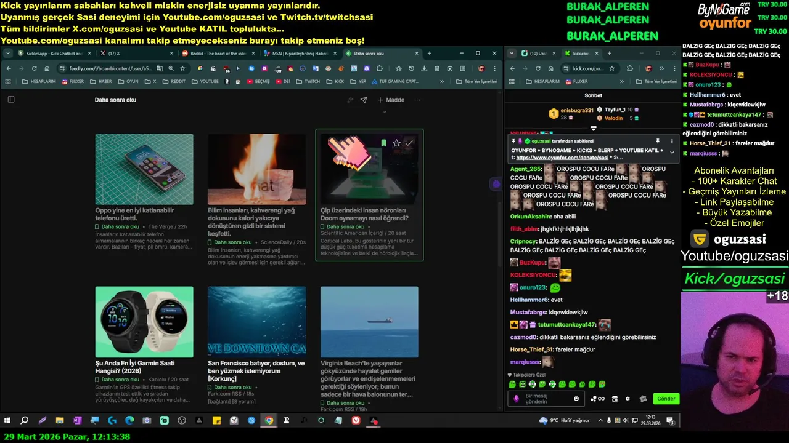789x443 pixels.
Task: Open Windows taskbar search
Action: [x=25, y=421]
